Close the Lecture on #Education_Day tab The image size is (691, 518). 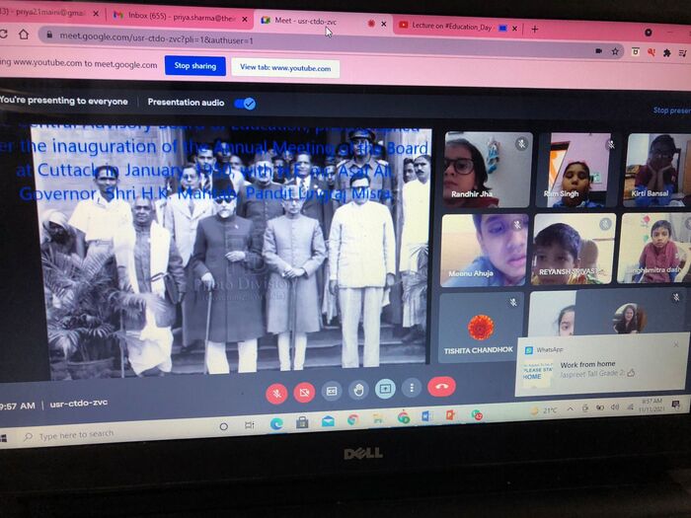[514, 29]
